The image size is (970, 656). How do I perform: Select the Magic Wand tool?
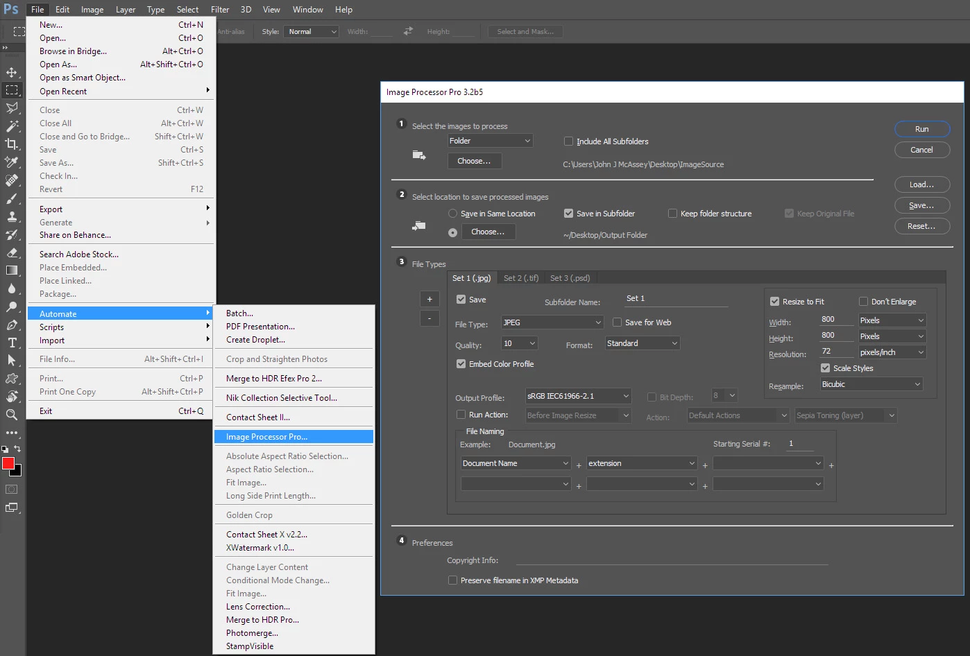pos(12,126)
